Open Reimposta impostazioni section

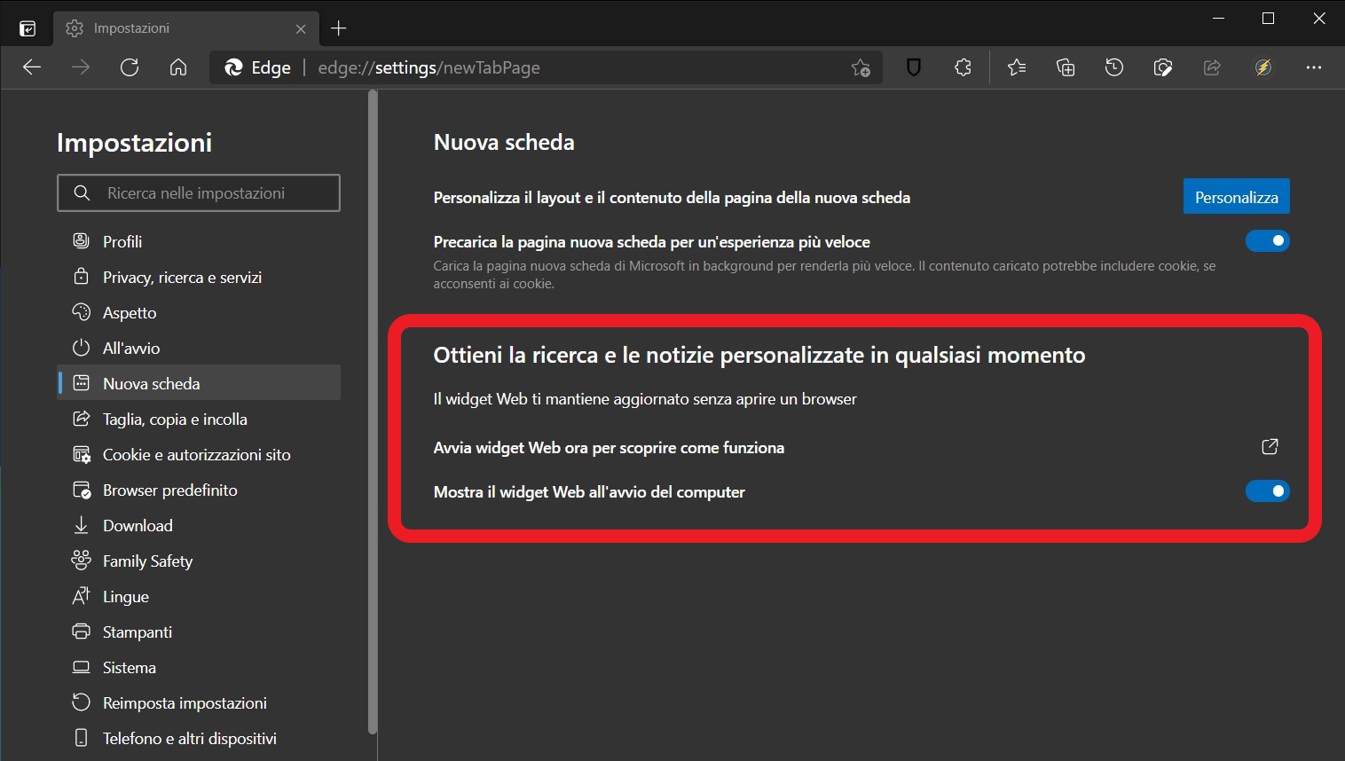point(199,702)
